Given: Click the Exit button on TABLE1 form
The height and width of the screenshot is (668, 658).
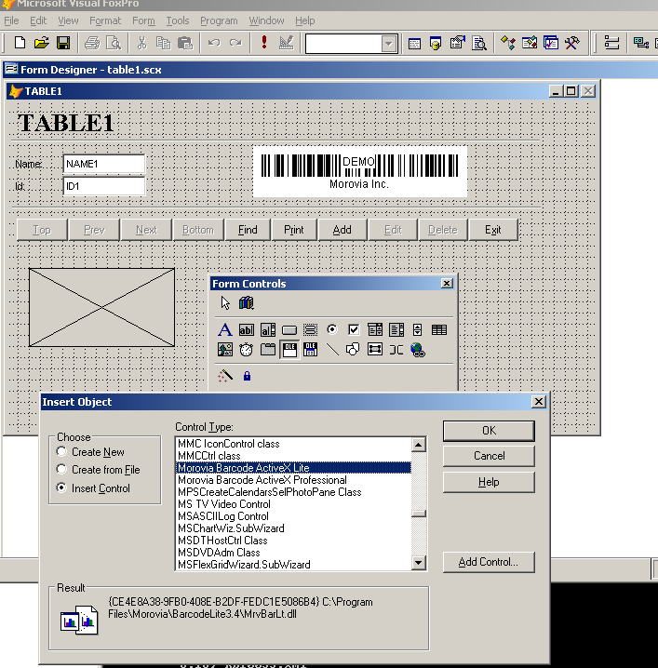Looking at the screenshot, I should pyautogui.click(x=493, y=230).
